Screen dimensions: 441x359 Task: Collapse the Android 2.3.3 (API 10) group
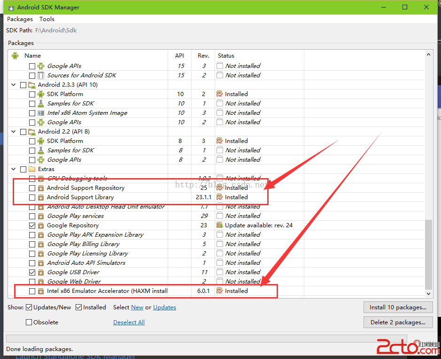(13, 84)
